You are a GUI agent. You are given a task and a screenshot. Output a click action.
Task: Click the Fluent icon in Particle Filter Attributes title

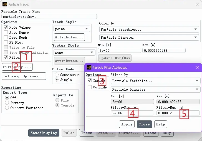pos(89,67)
